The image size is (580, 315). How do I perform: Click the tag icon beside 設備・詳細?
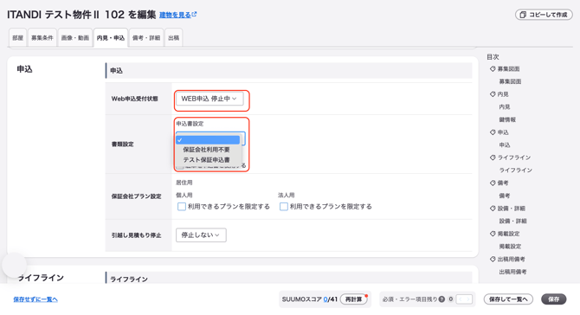493,209
